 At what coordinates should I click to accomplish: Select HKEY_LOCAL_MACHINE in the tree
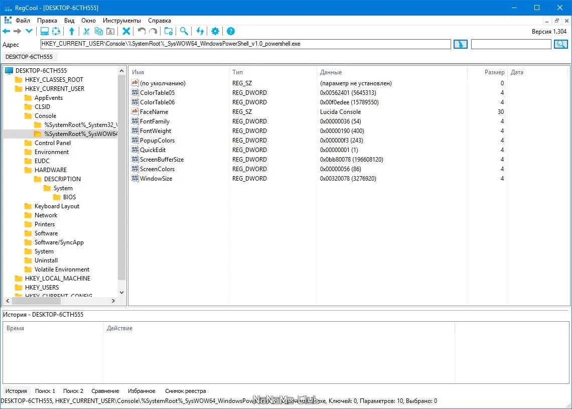[x=57, y=279]
